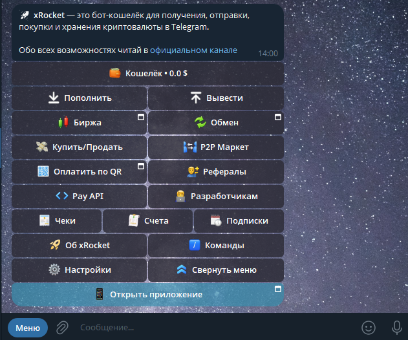This screenshot has height=340, width=408.
Task: Click the web-app window icon on Оплатить по QR
Action: tap(141, 166)
